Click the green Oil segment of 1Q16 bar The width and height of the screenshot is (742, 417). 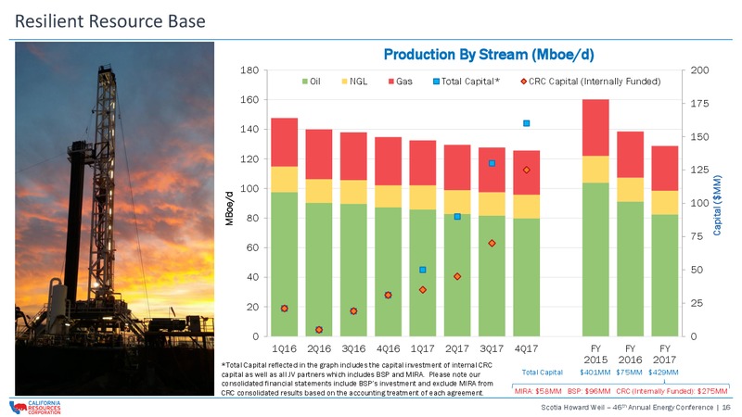pos(285,264)
